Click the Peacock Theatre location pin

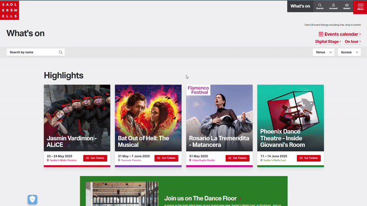point(119,161)
